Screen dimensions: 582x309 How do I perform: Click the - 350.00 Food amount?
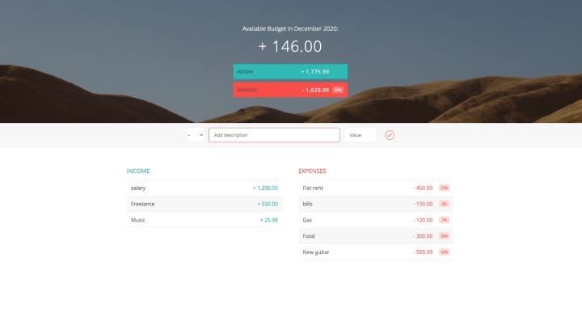click(423, 236)
